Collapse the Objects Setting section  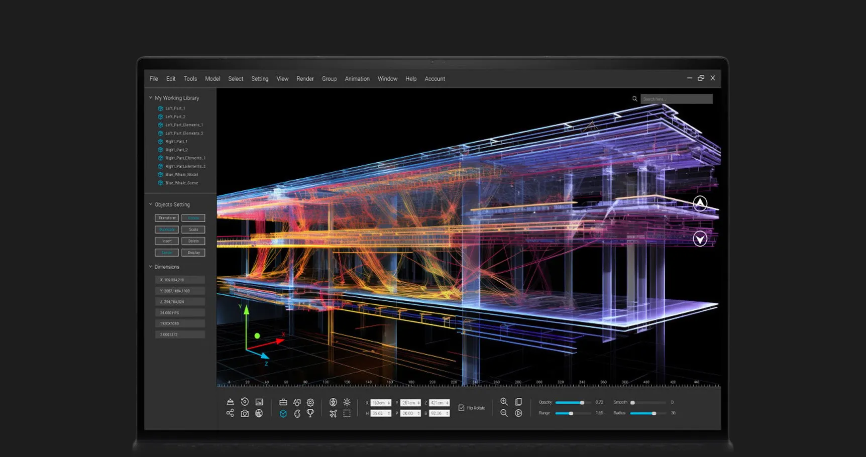(151, 204)
